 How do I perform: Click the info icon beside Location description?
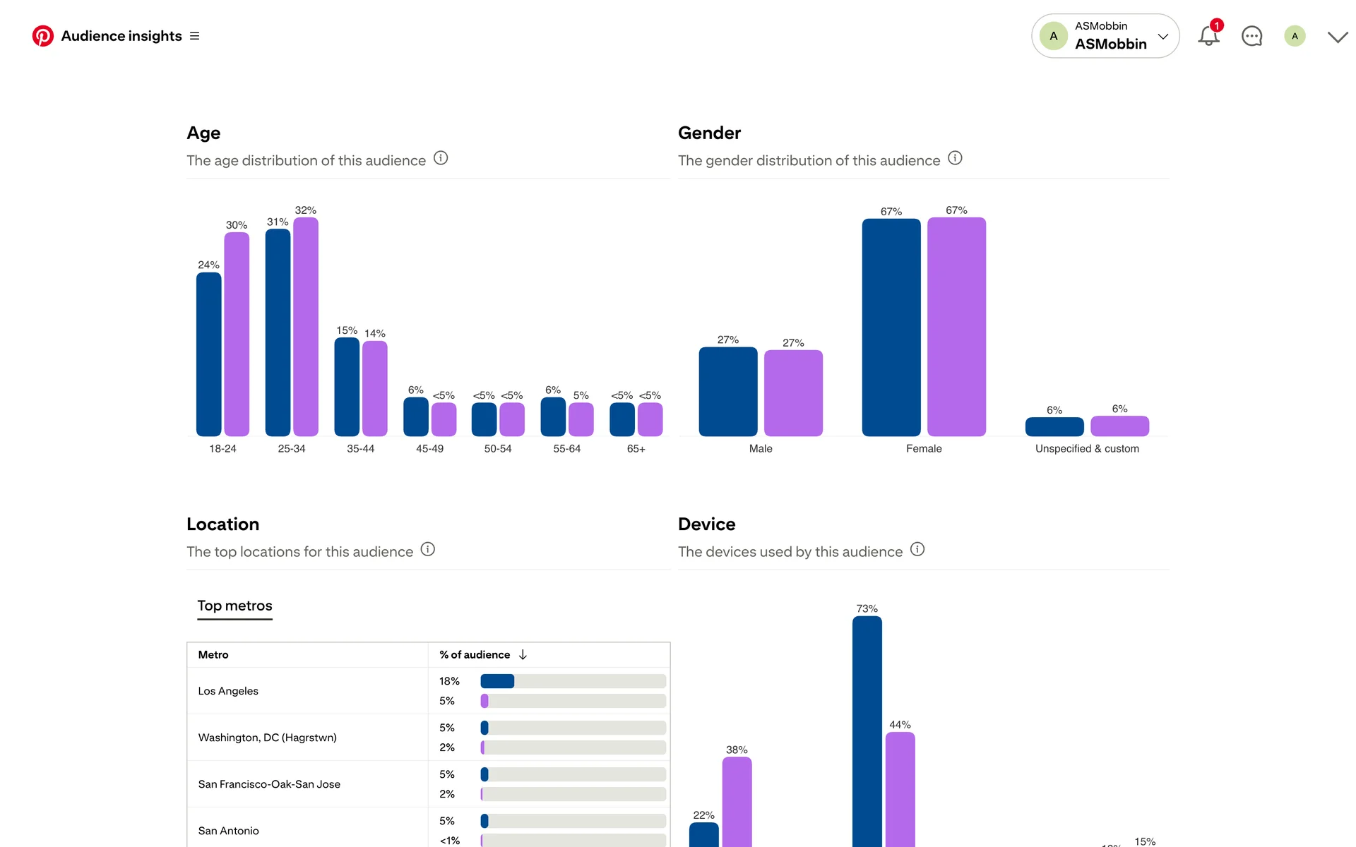coord(428,549)
